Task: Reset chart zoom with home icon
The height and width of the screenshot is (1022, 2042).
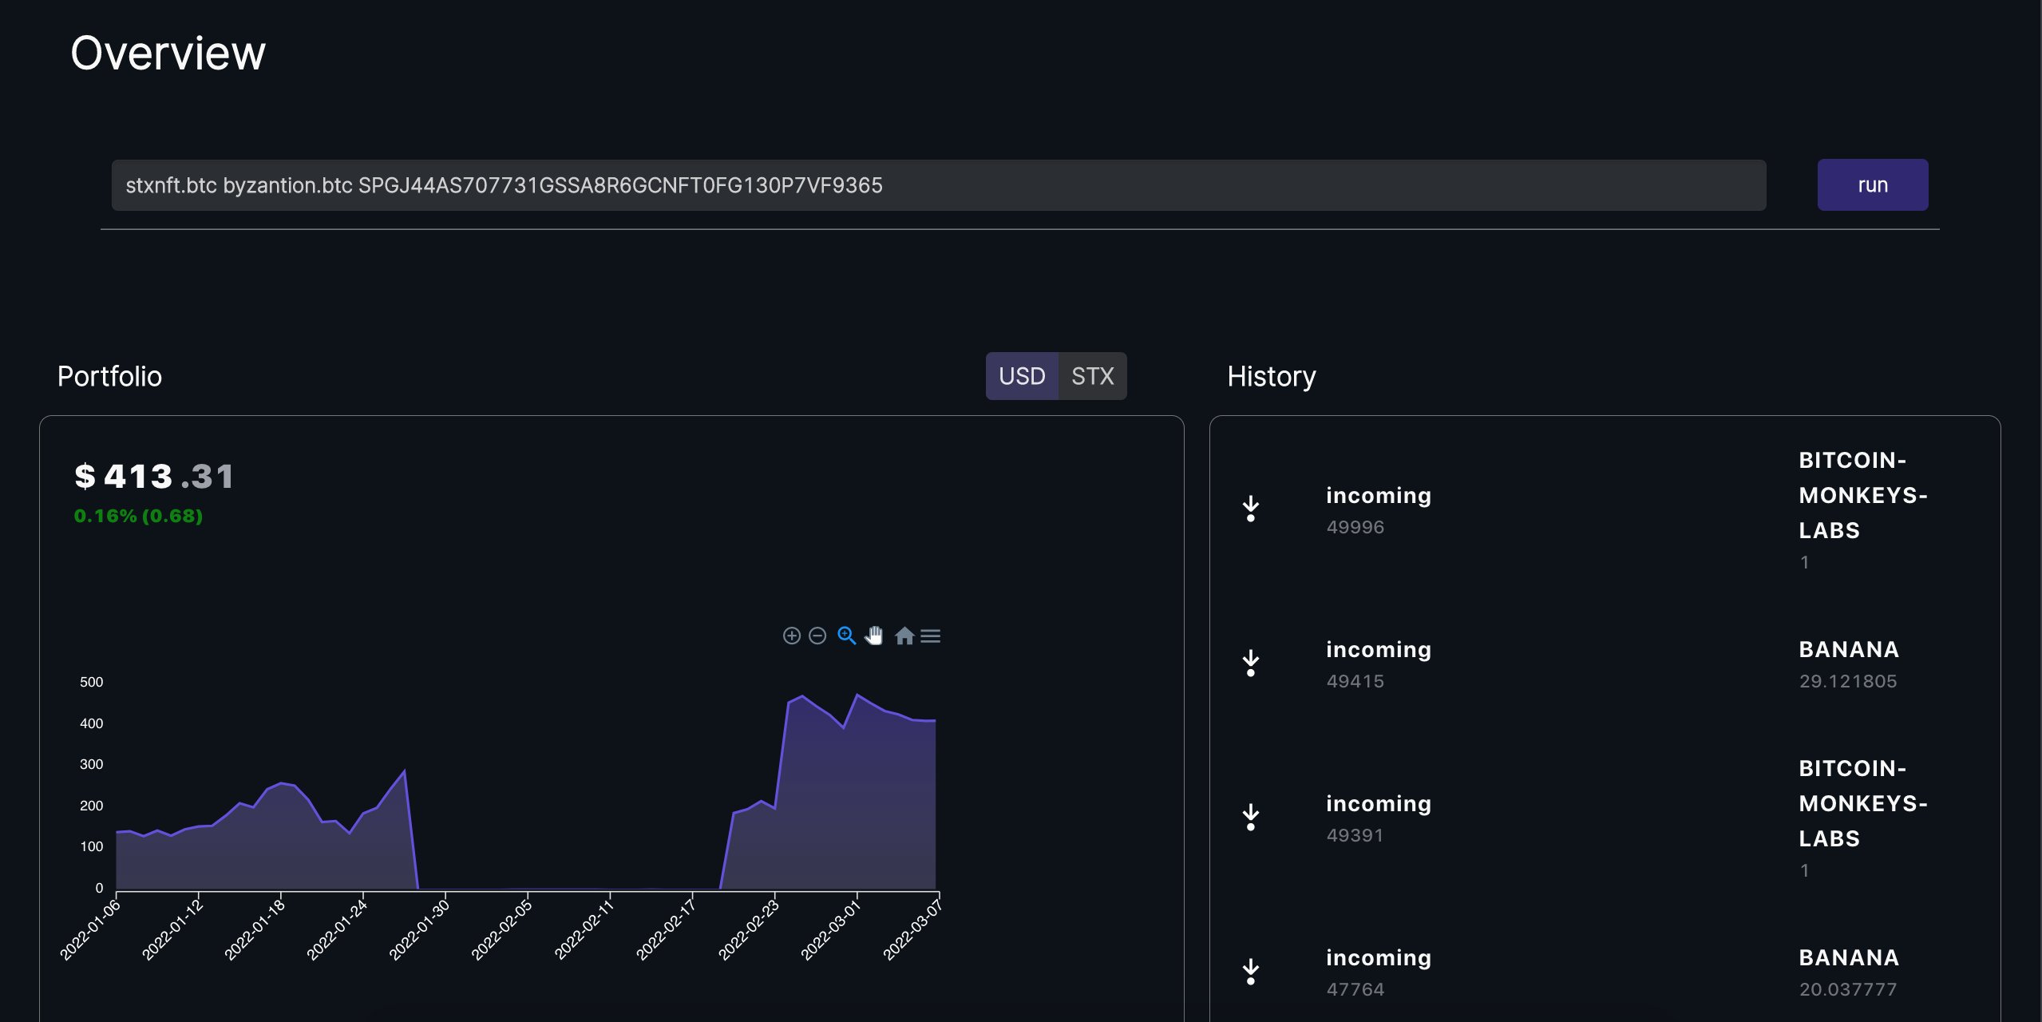Action: point(904,636)
